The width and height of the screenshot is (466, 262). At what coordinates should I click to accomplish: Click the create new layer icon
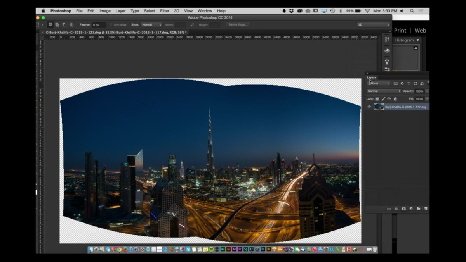click(426, 209)
